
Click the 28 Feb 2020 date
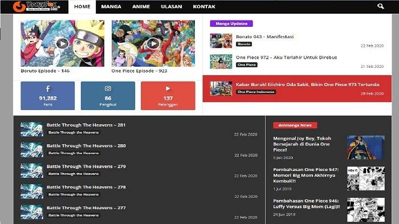point(372,93)
